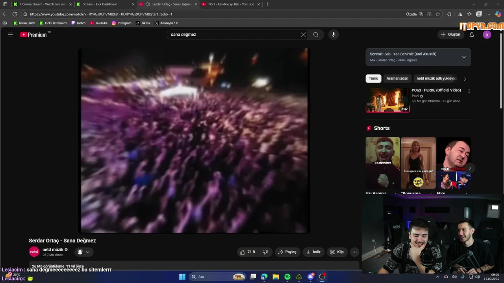Run search with the magnifier button

(x=316, y=35)
